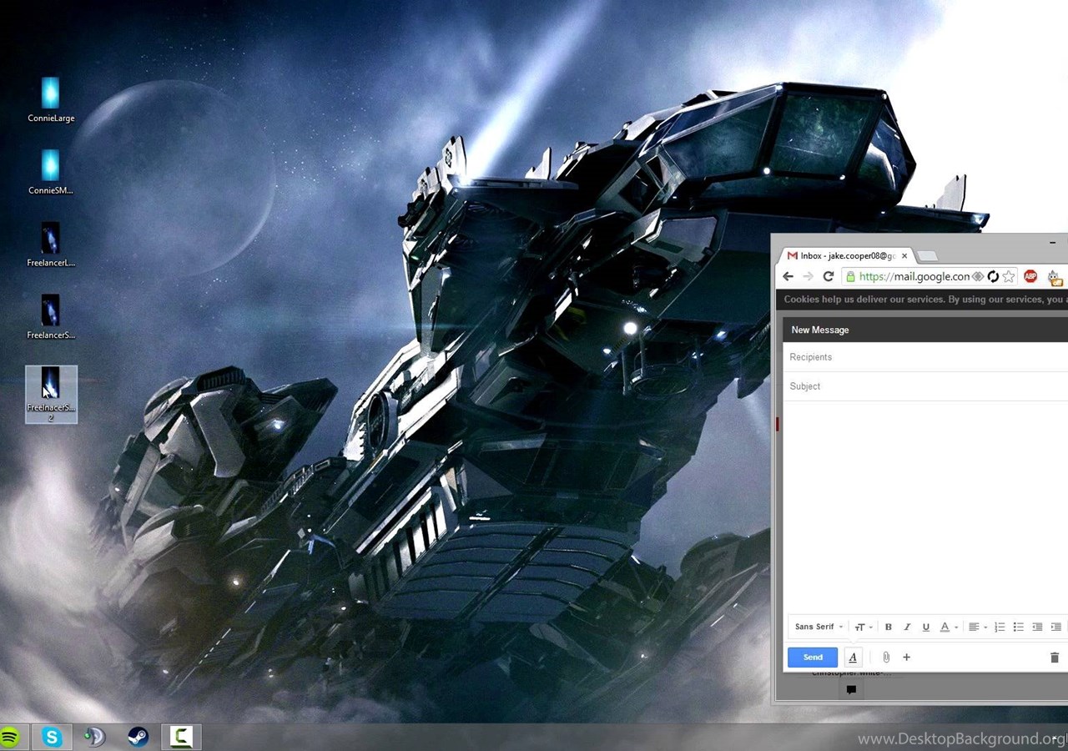Decrease the text indent

coord(1037,627)
